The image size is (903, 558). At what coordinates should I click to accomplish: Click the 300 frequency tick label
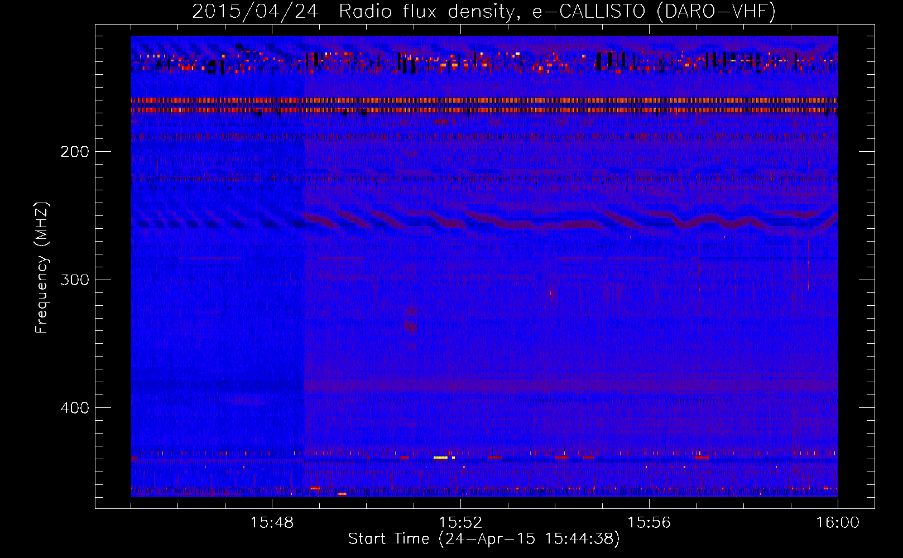pyautogui.click(x=75, y=280)
